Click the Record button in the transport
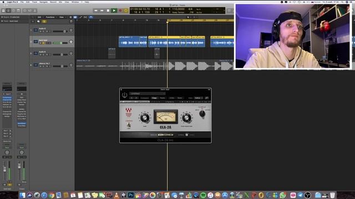The image size is (355, 199). click(120, 11)
